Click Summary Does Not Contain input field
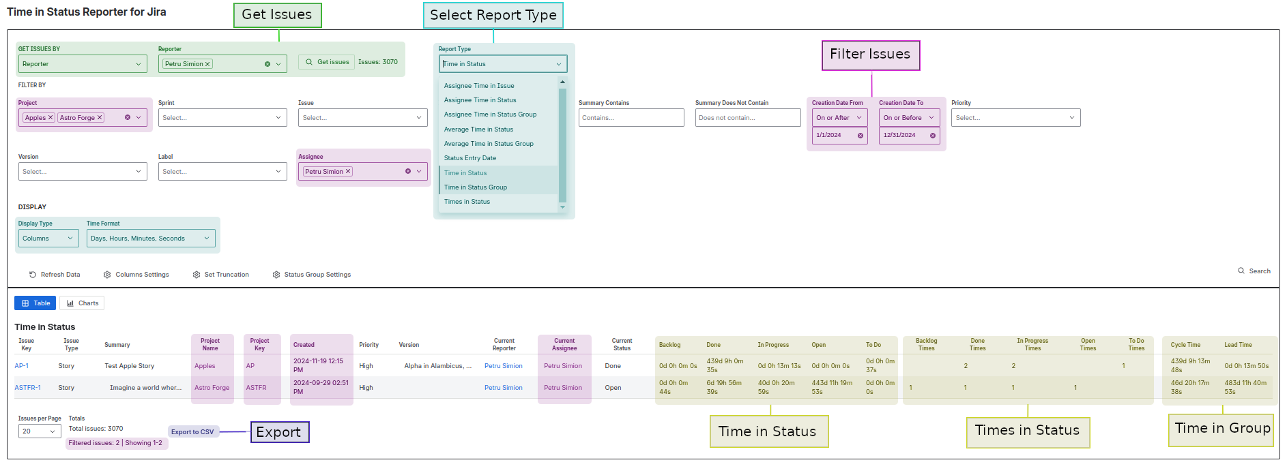The width and height of the screenshot is (1287, 473). [748, 118]
